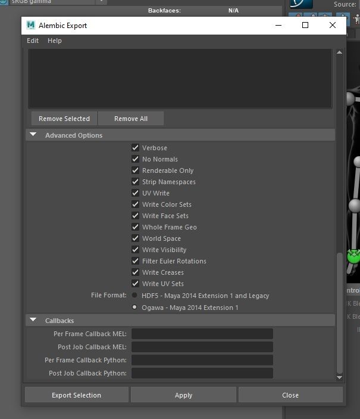
Task: Collapse the Advanced Options section
Action: click(x=33, y=135)
